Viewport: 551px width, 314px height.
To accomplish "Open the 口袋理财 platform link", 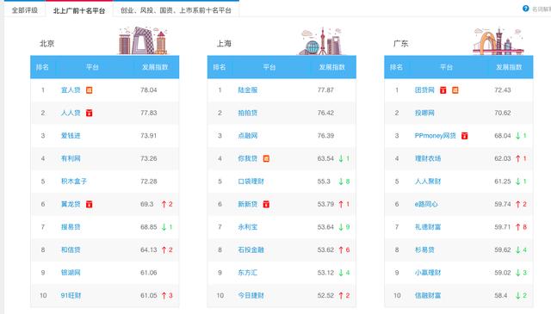I will coord(251,182).
